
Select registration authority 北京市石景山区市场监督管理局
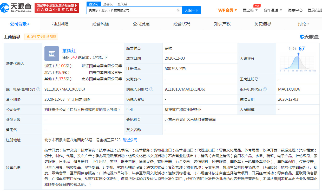click(x=190, y=120)
